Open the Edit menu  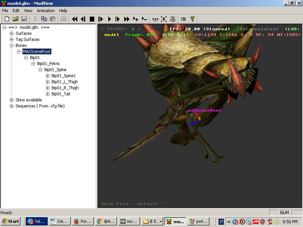coord(16,11)
